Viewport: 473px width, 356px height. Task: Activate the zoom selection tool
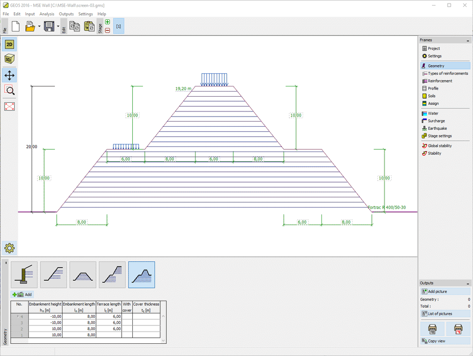(x=9, y=91)
